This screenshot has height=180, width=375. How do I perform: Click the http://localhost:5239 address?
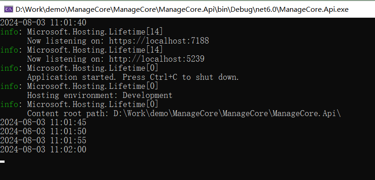(157, 59)
